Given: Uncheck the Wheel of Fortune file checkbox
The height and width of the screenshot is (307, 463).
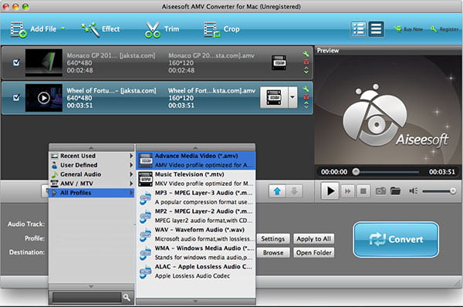Looking at the screenshot, I should [16, 97].
